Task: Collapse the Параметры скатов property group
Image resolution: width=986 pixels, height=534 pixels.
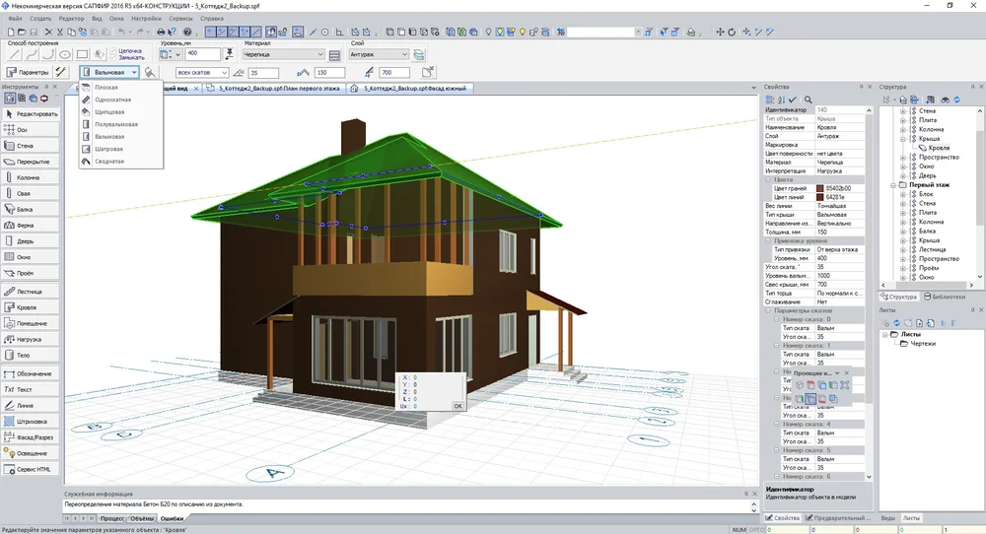Action: pos(768,310)
